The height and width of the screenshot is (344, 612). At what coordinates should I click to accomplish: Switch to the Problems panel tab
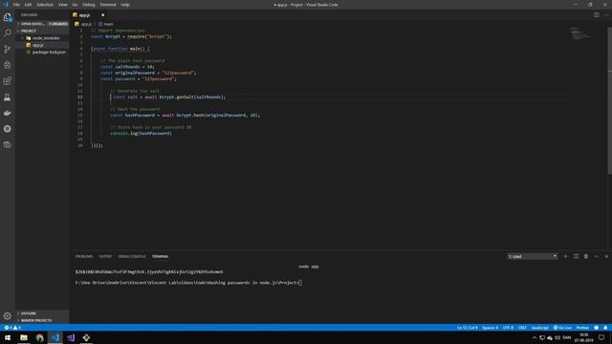click(x=84, y=256)
